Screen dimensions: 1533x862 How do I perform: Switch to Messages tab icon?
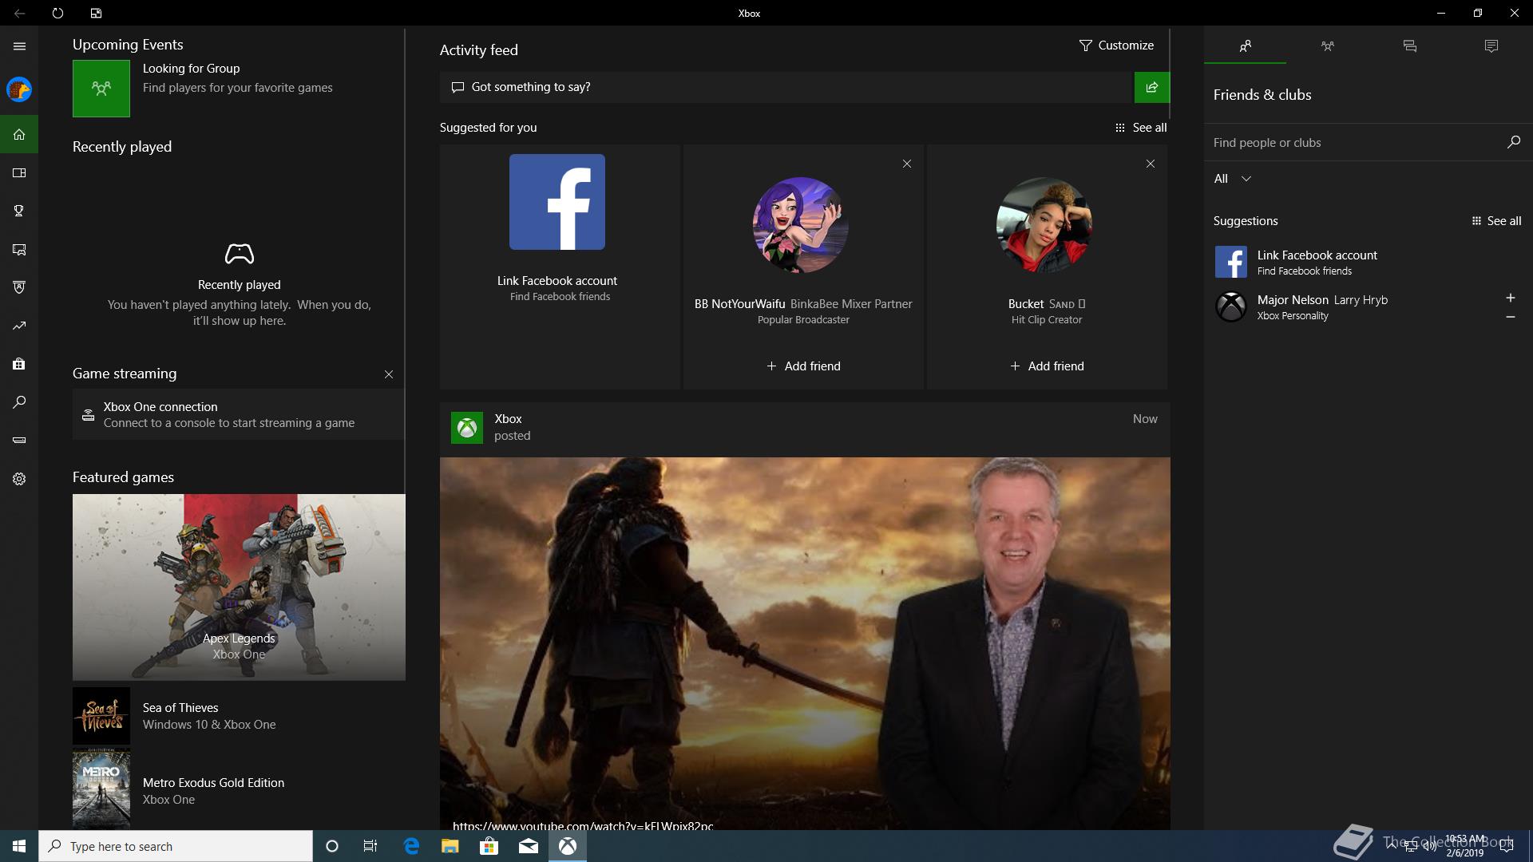pos(1409,46)
